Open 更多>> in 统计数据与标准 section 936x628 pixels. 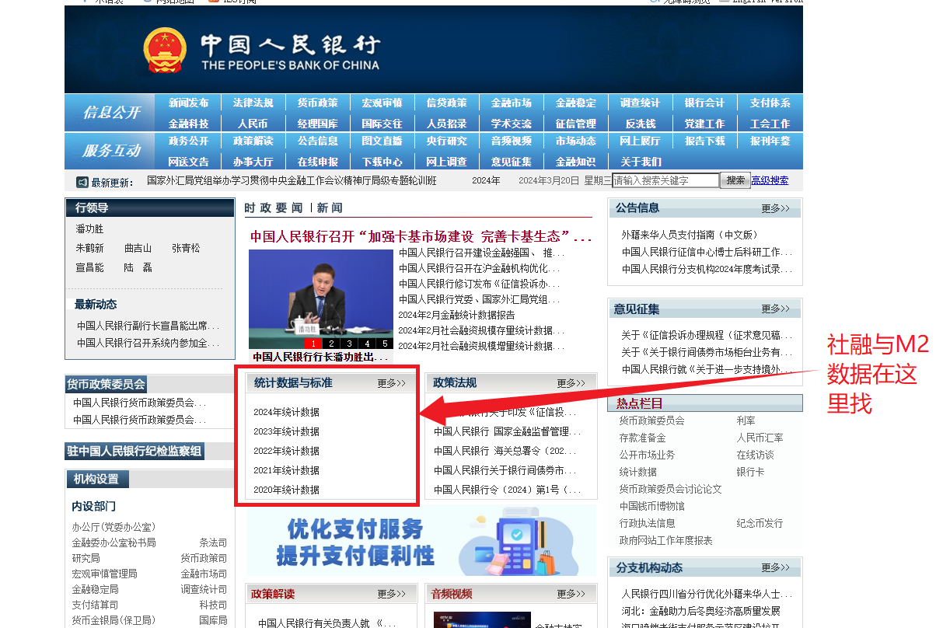[x=392, y=383]
